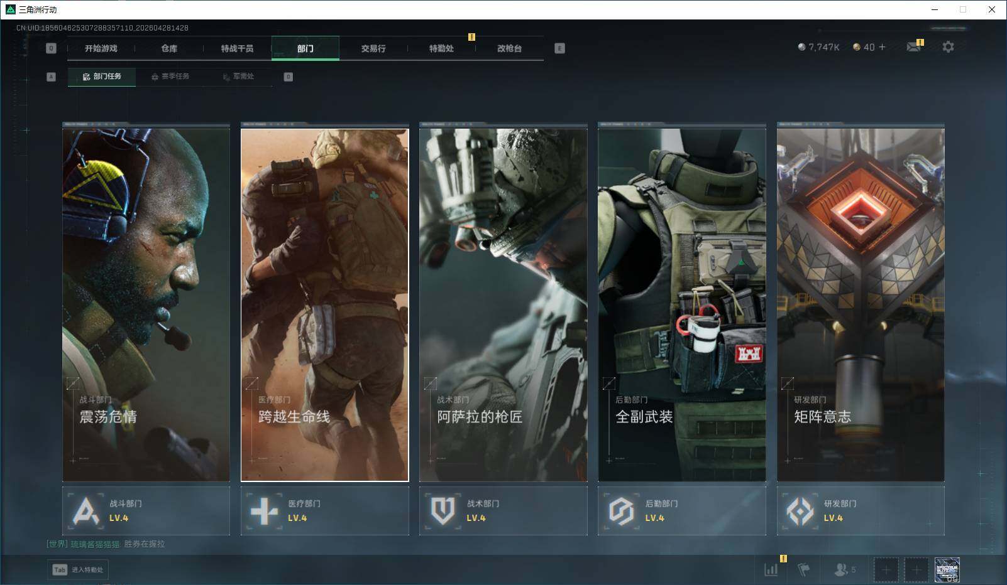Click the 医疗部门 cross emblem icon

pyautogui.click(x=264, y=511)
